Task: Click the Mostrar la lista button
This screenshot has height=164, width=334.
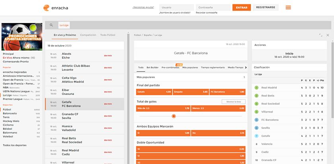Action: click(233, 102)
